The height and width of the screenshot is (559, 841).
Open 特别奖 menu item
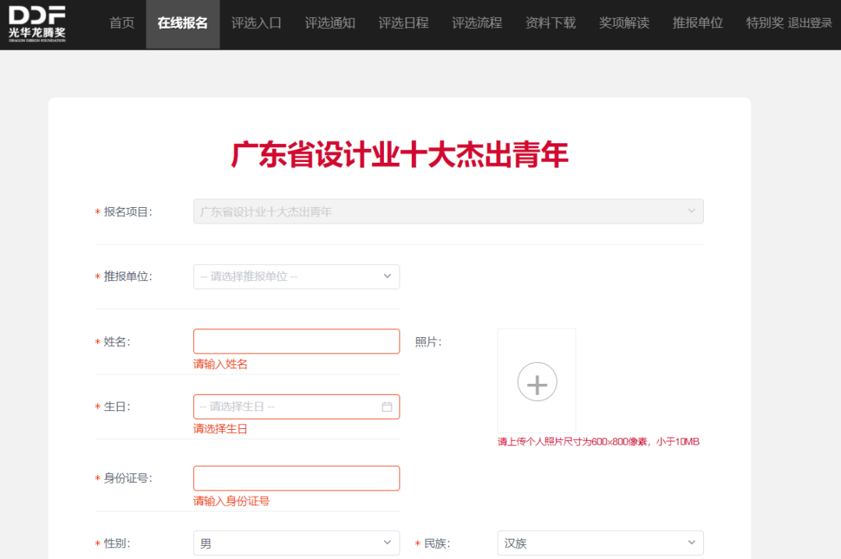765,23
